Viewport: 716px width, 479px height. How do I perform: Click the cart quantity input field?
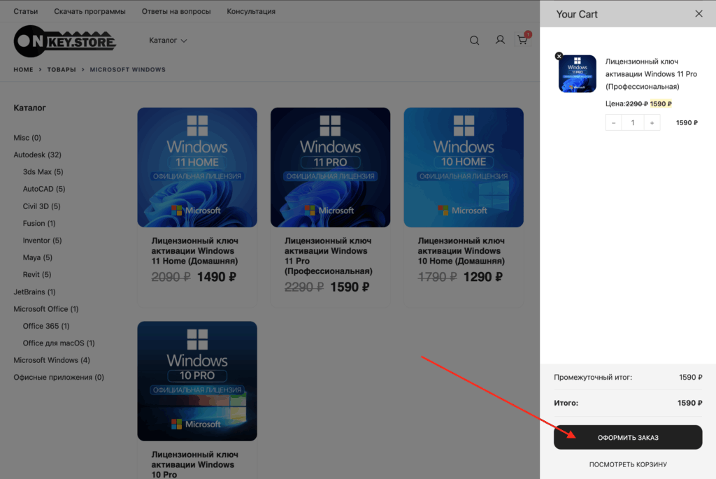(633, 122)
